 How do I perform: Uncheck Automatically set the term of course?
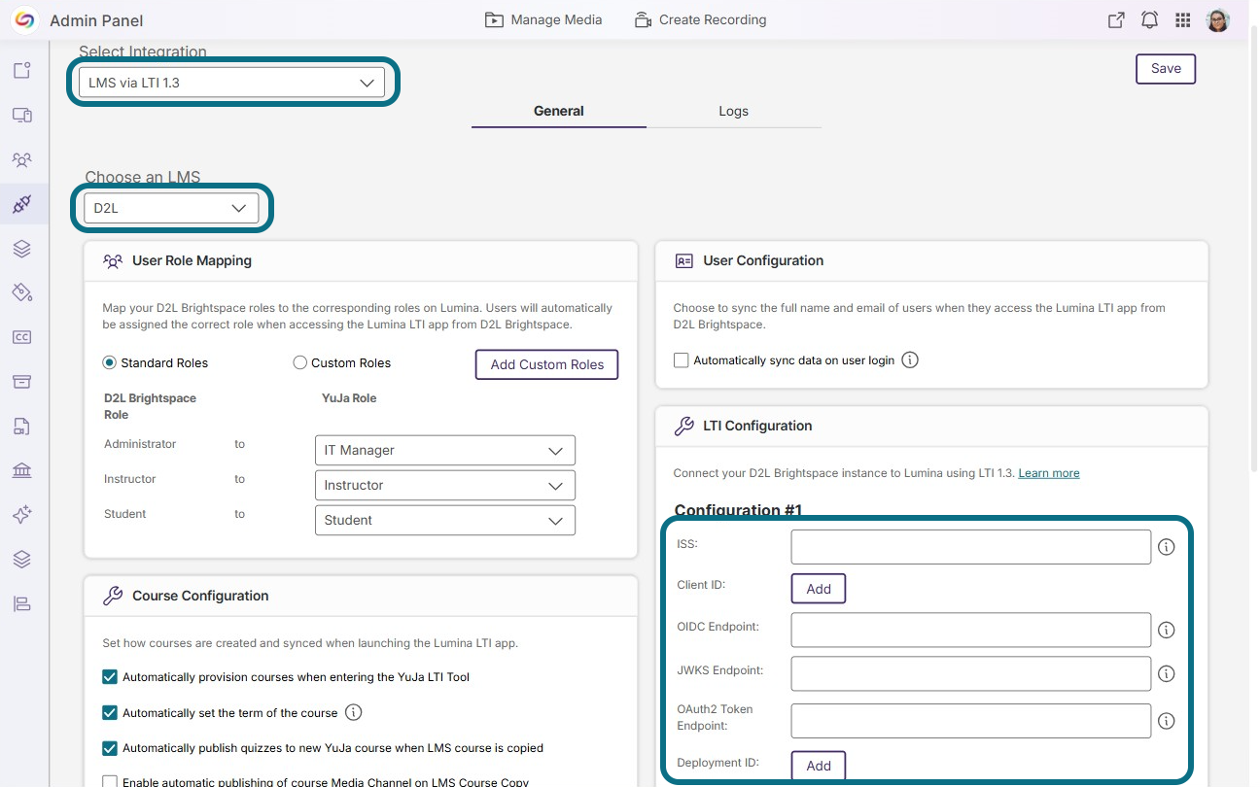[110, 712]
